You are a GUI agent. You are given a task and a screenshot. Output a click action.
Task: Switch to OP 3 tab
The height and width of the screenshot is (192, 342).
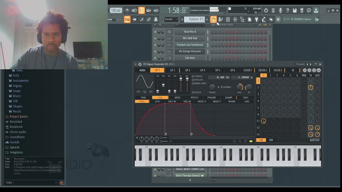(188, 70)
